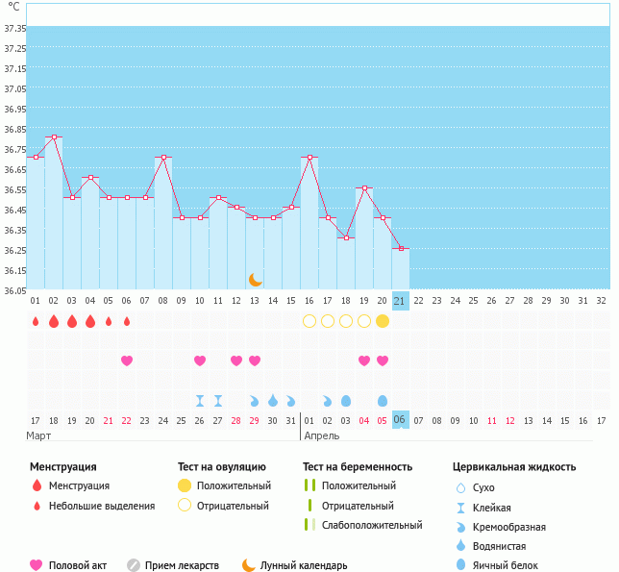The width and height of the screenshot is (619, 572).
Task: Click the "Слабоположительный" legend label
Action: (x=372, y=525)
